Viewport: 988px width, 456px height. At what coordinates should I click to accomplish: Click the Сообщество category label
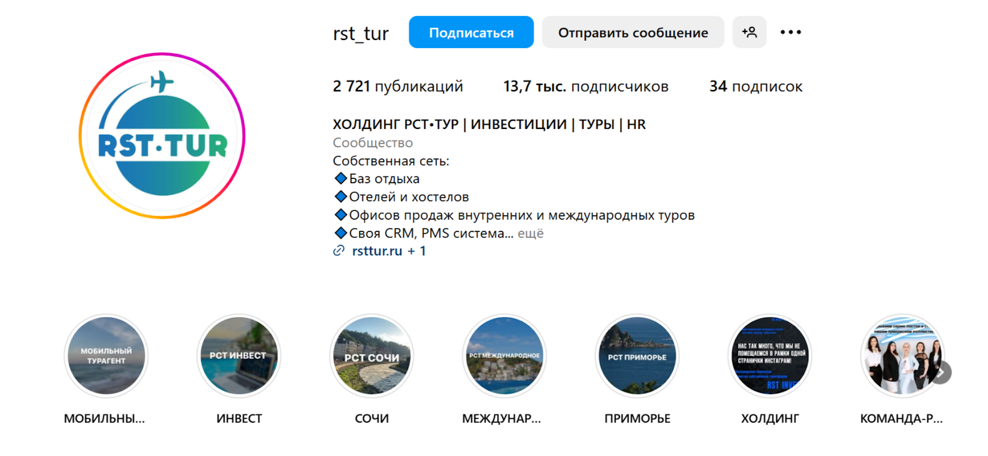(x=373, y=143)
